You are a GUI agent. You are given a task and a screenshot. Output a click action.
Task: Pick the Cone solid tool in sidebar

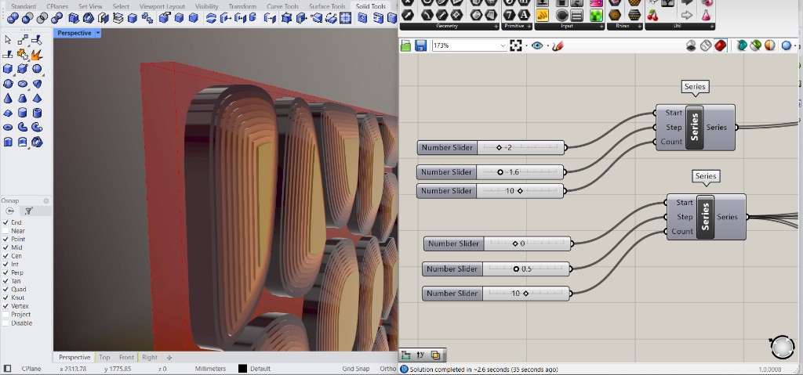8,98
